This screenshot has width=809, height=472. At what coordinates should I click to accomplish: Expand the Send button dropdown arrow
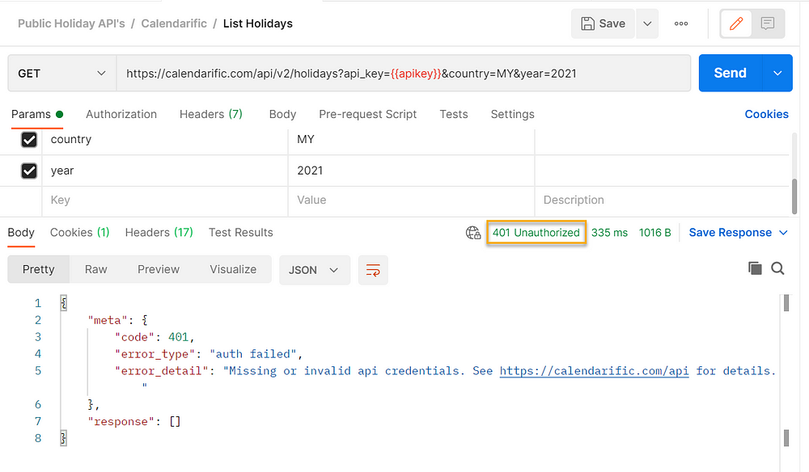(777, 74)
